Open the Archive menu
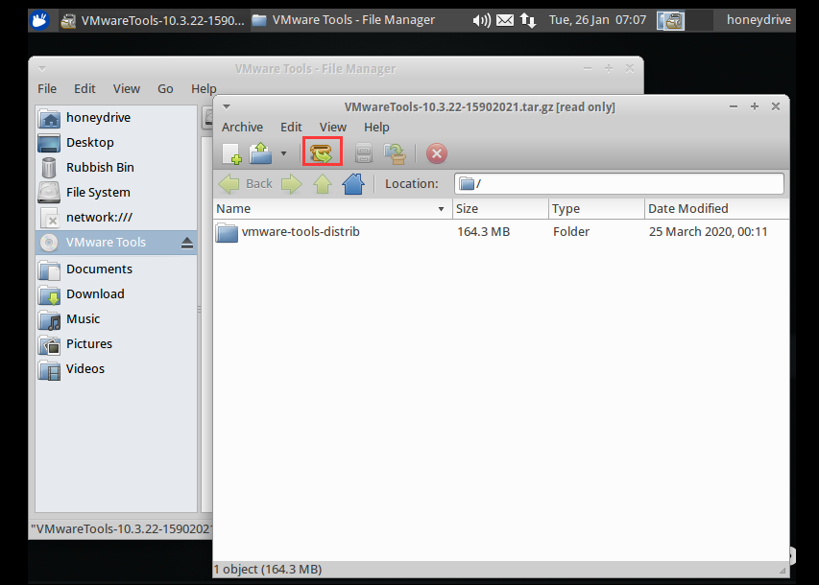 tap(242, 128)
